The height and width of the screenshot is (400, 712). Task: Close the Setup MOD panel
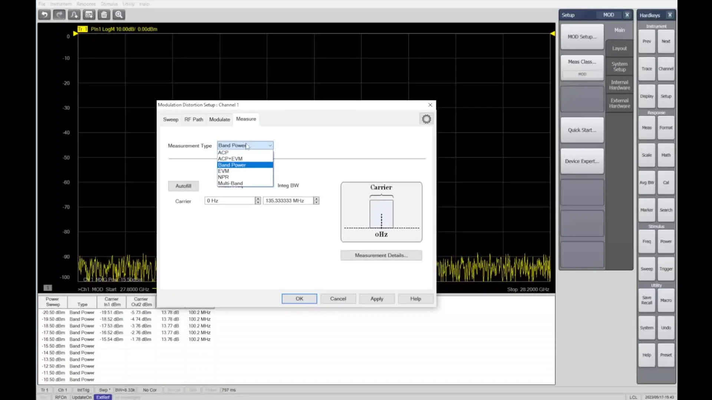click(x=627, y=15)
